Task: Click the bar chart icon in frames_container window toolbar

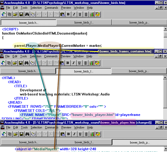Action: tap(92, 63)
